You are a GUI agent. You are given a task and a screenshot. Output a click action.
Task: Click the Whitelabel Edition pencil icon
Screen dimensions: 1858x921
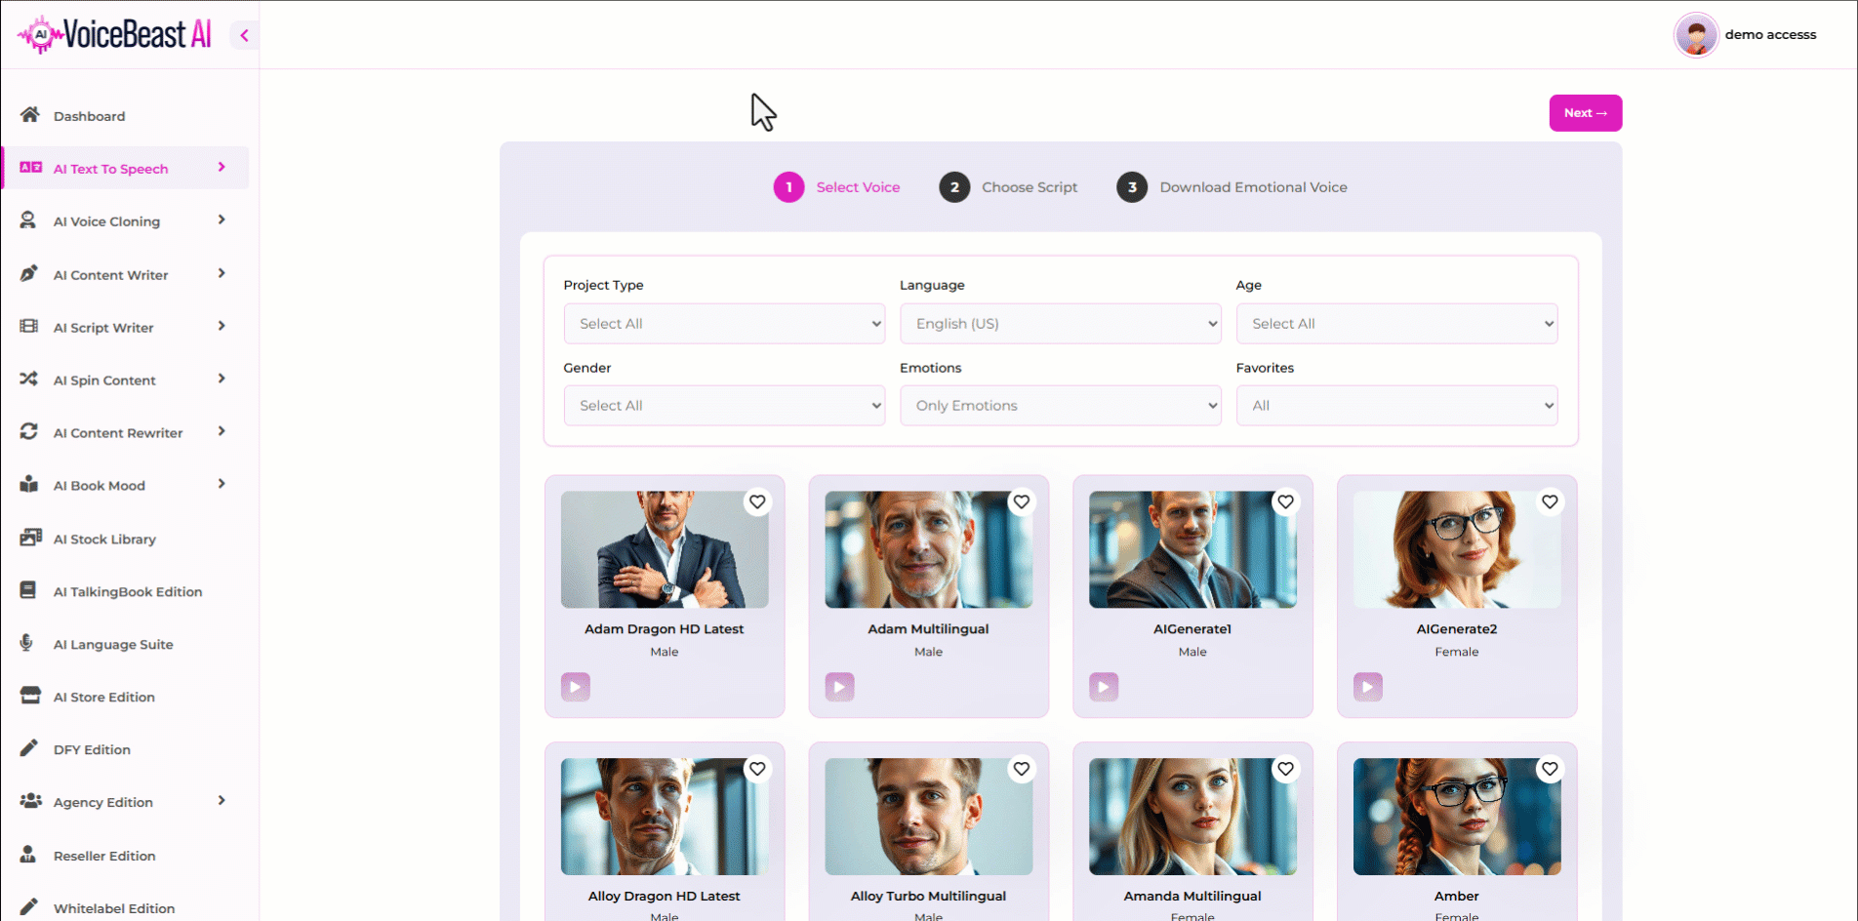pyautogui.click(x=29, y=907)
